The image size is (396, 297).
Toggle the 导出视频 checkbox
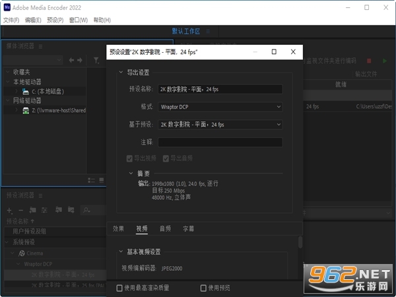click(x=129, y=158)
